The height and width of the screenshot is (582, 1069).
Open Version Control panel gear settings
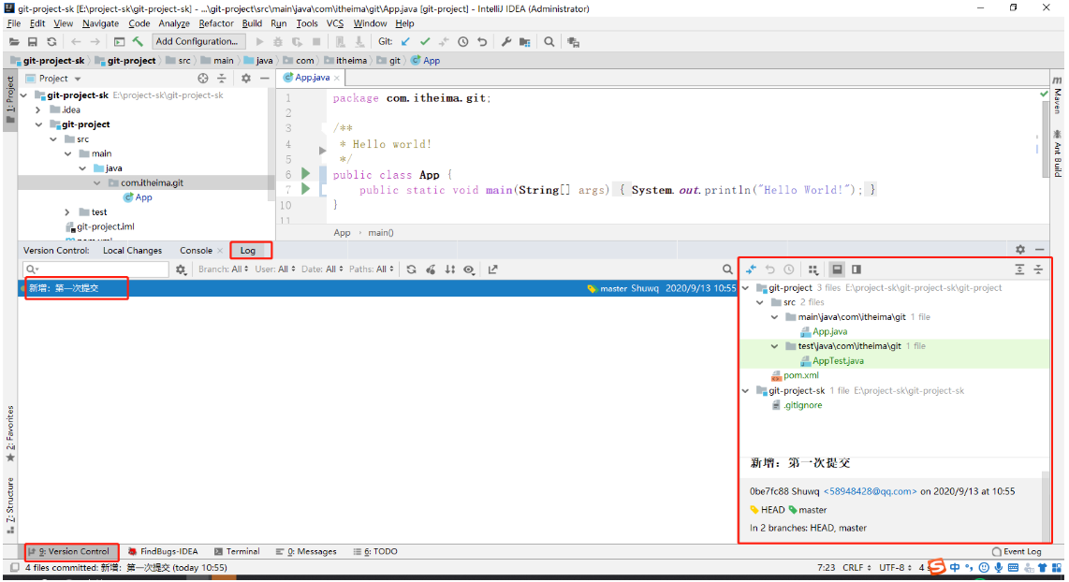[1020, 250]
